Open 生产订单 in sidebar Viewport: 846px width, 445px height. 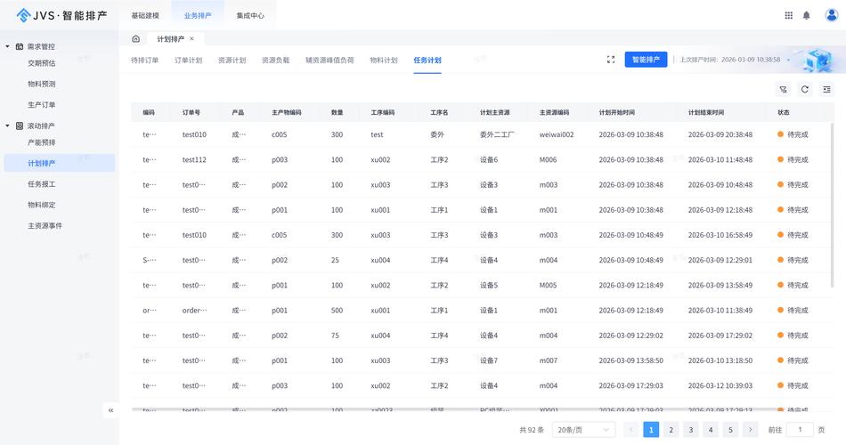[x=42, y=105]
